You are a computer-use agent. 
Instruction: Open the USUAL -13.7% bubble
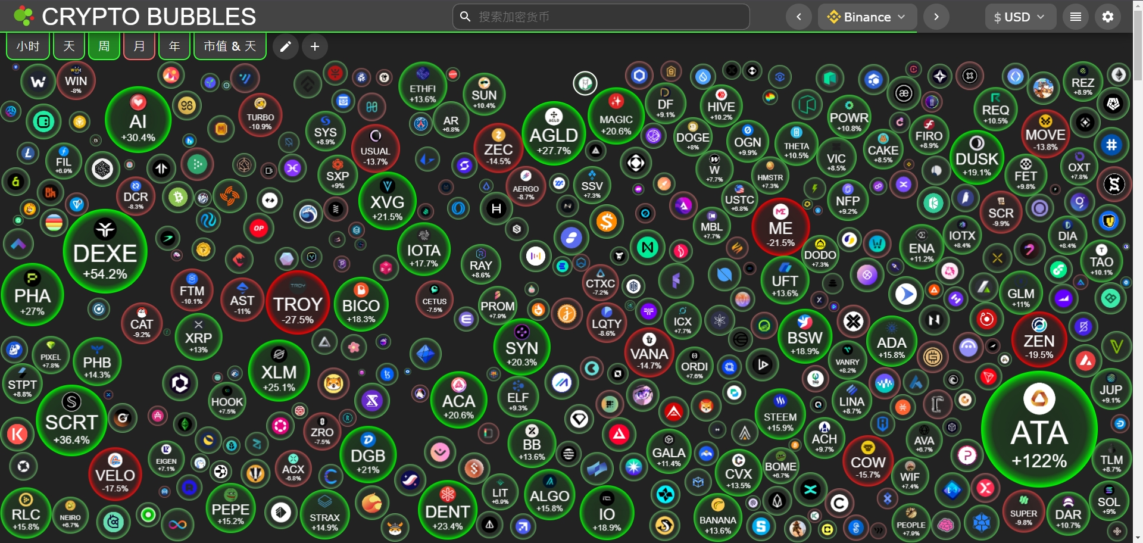coord(376,148)
